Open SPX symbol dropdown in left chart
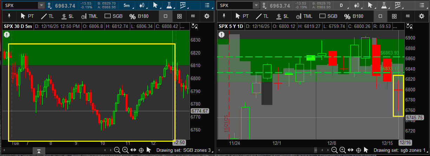The image size is (430, 156). point(41,5)
